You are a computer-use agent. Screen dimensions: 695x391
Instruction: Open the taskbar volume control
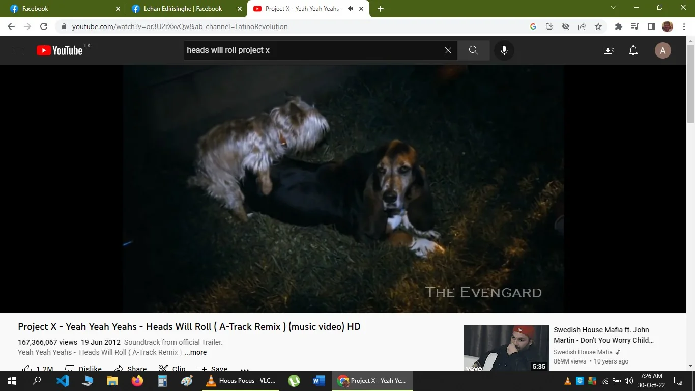[x=629, y=381]
